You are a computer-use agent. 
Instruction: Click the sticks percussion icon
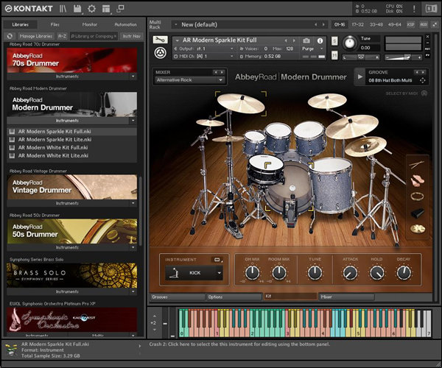(x=417, y=163)
